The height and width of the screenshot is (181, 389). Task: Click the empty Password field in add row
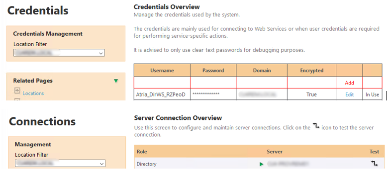click(x=213, y=83)
